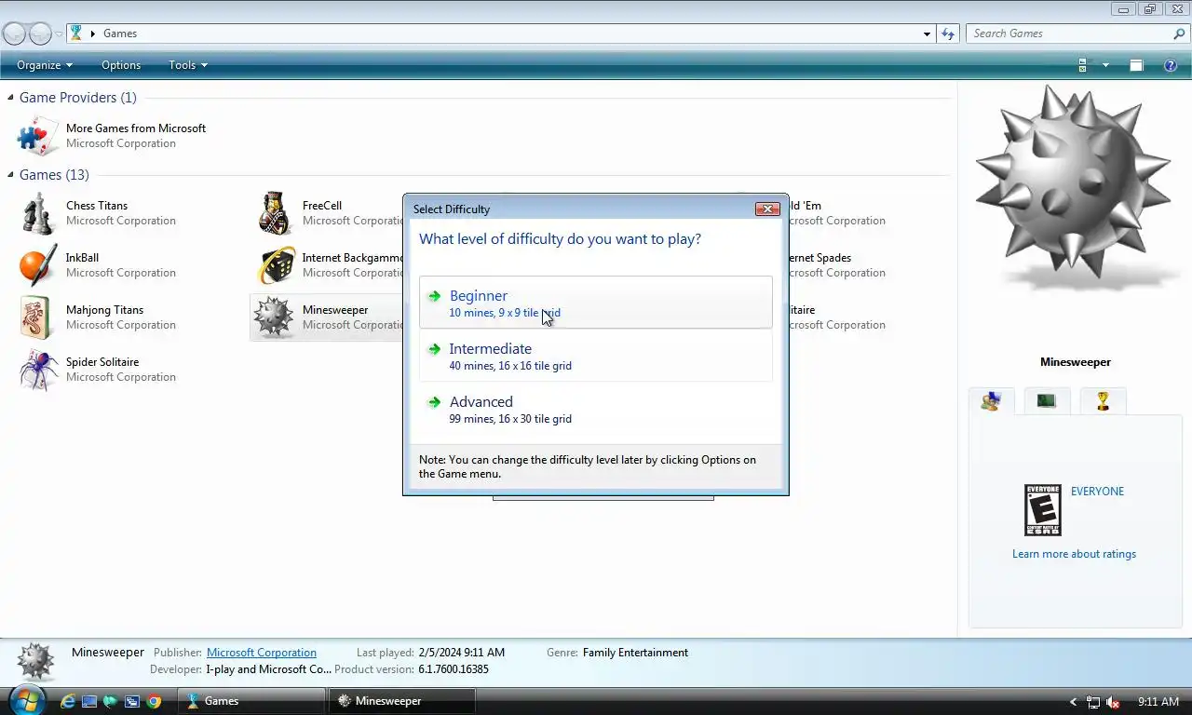This screenshot has height=715, width=1192.
Task: Click the Family Entertainment genre value
Action: [x=635, y=653]
